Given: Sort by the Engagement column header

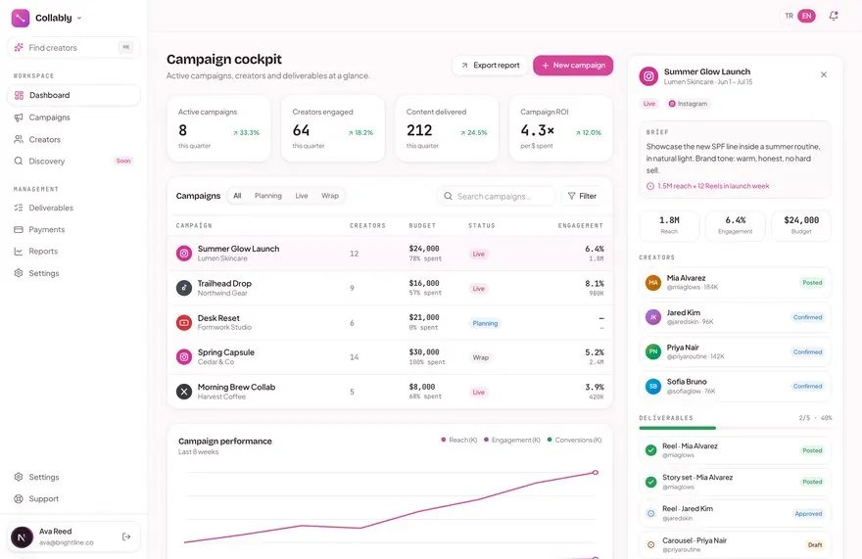Looking at the screenshot, I should [x=581, y=226].
